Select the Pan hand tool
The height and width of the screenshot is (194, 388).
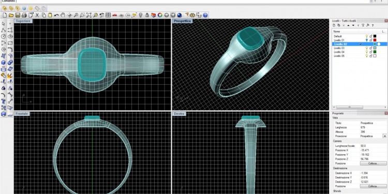[63, 16]
